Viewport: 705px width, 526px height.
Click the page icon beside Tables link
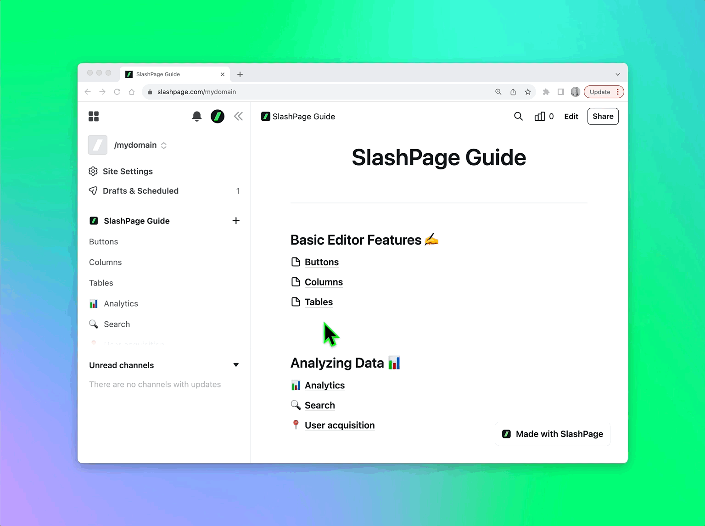(296, 302)
